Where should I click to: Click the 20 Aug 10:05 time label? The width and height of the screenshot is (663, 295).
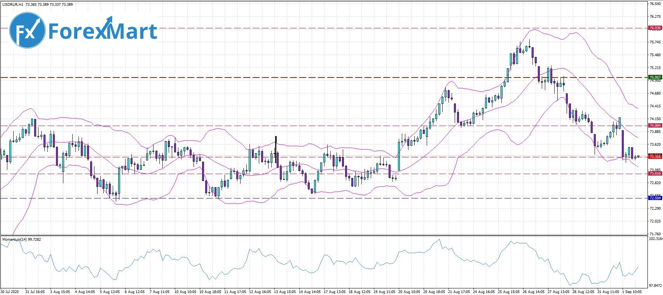410,292
